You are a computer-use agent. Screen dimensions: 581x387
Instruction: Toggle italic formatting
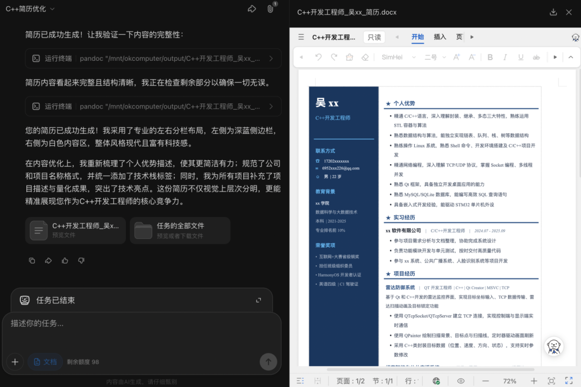pyautogui.click(x=505, y=57)
